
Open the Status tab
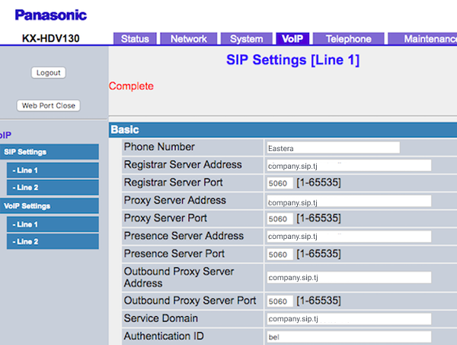[x=135, y=39]
